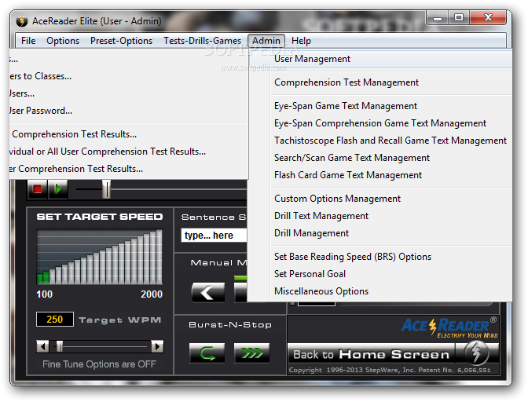Viewport: 528px width, 402px height.
Task: Click the AceReader Electrify Your Mind logo
Action: 449,327
